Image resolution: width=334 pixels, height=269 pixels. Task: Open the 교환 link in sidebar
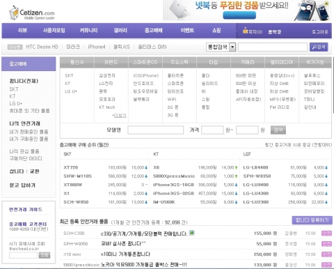[35, 171]
